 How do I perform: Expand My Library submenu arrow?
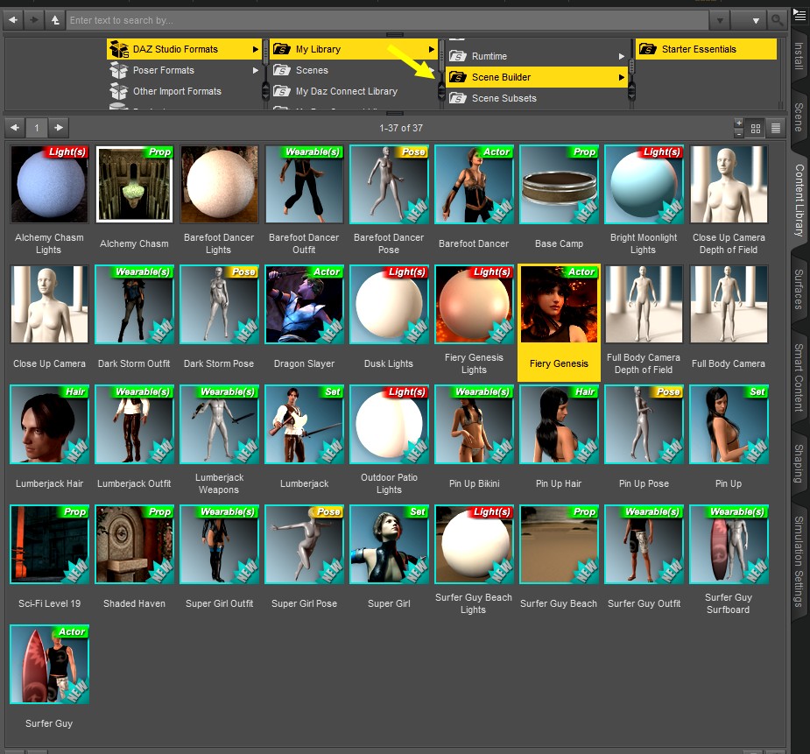click(432, 50)
